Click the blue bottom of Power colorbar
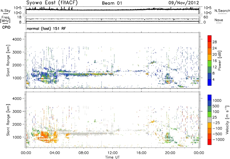The image size is (230, 159). (x=210, y=82)
